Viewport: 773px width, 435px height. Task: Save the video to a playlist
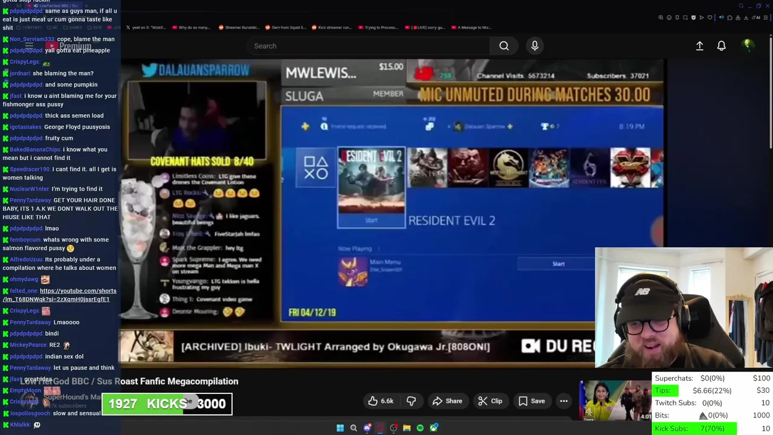[x=532, y=401]
